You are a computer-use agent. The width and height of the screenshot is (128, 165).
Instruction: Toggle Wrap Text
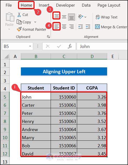[x=106, y=17]
